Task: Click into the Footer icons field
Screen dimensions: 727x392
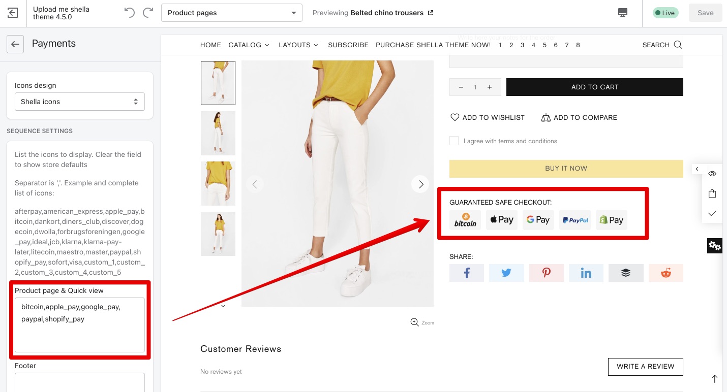Action: pos(80,382)
